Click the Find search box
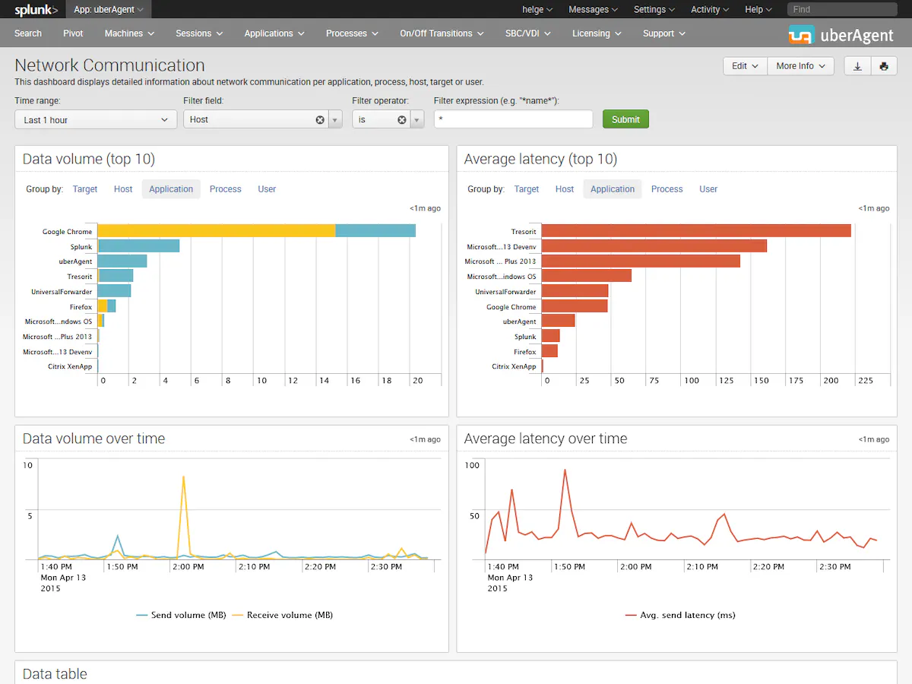 tap(845, 10)
